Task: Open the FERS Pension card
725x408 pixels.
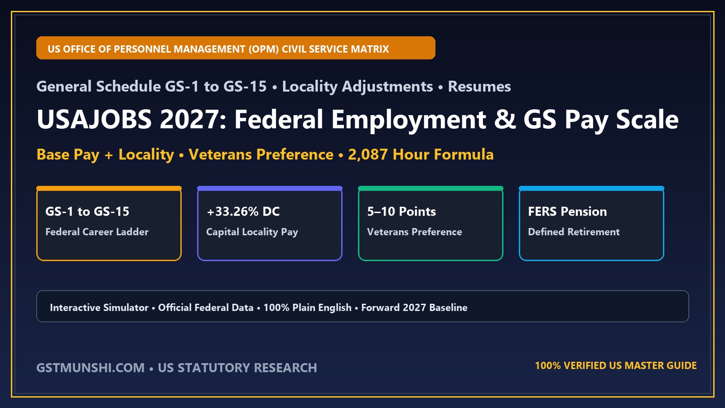Action: click(x=591, y=223)
